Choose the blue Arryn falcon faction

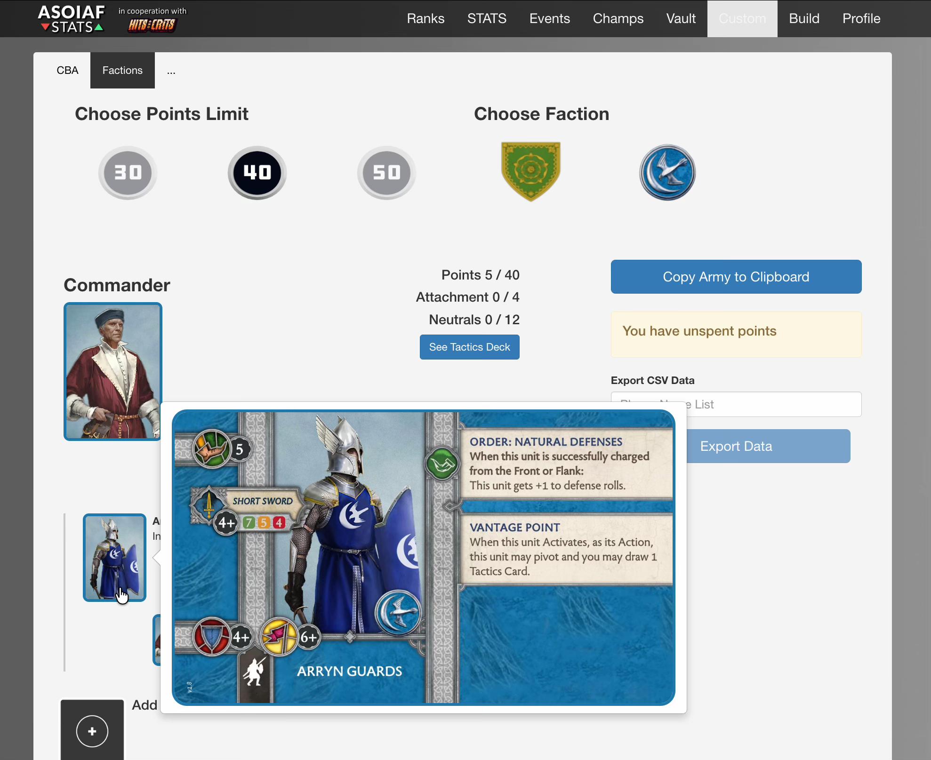(x=667, y=172)
